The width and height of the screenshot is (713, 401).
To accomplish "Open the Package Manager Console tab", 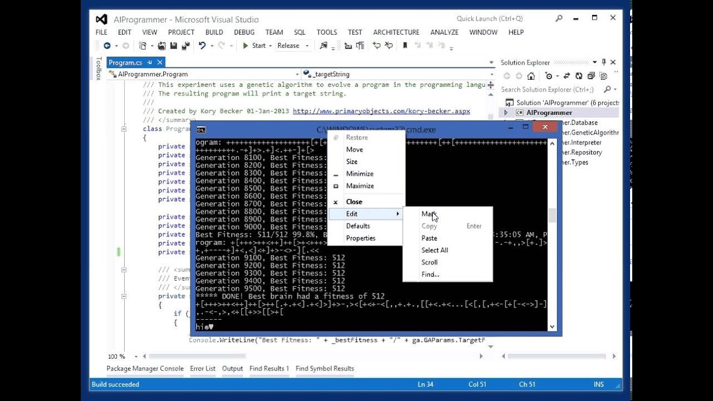I will (145, 369).
